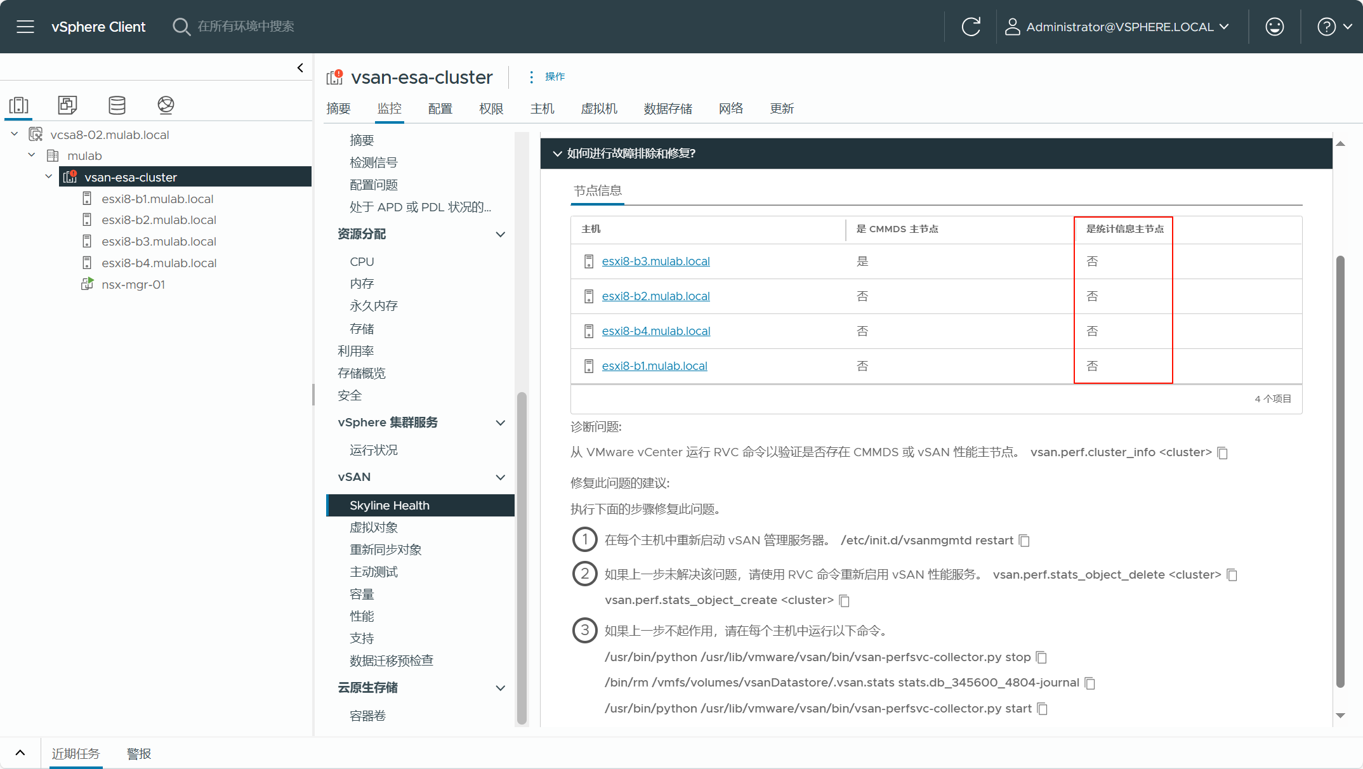Collapse the troubleshooting and repair header section
This screenshot has width=1363, height=769.
[x=557, y=154]
